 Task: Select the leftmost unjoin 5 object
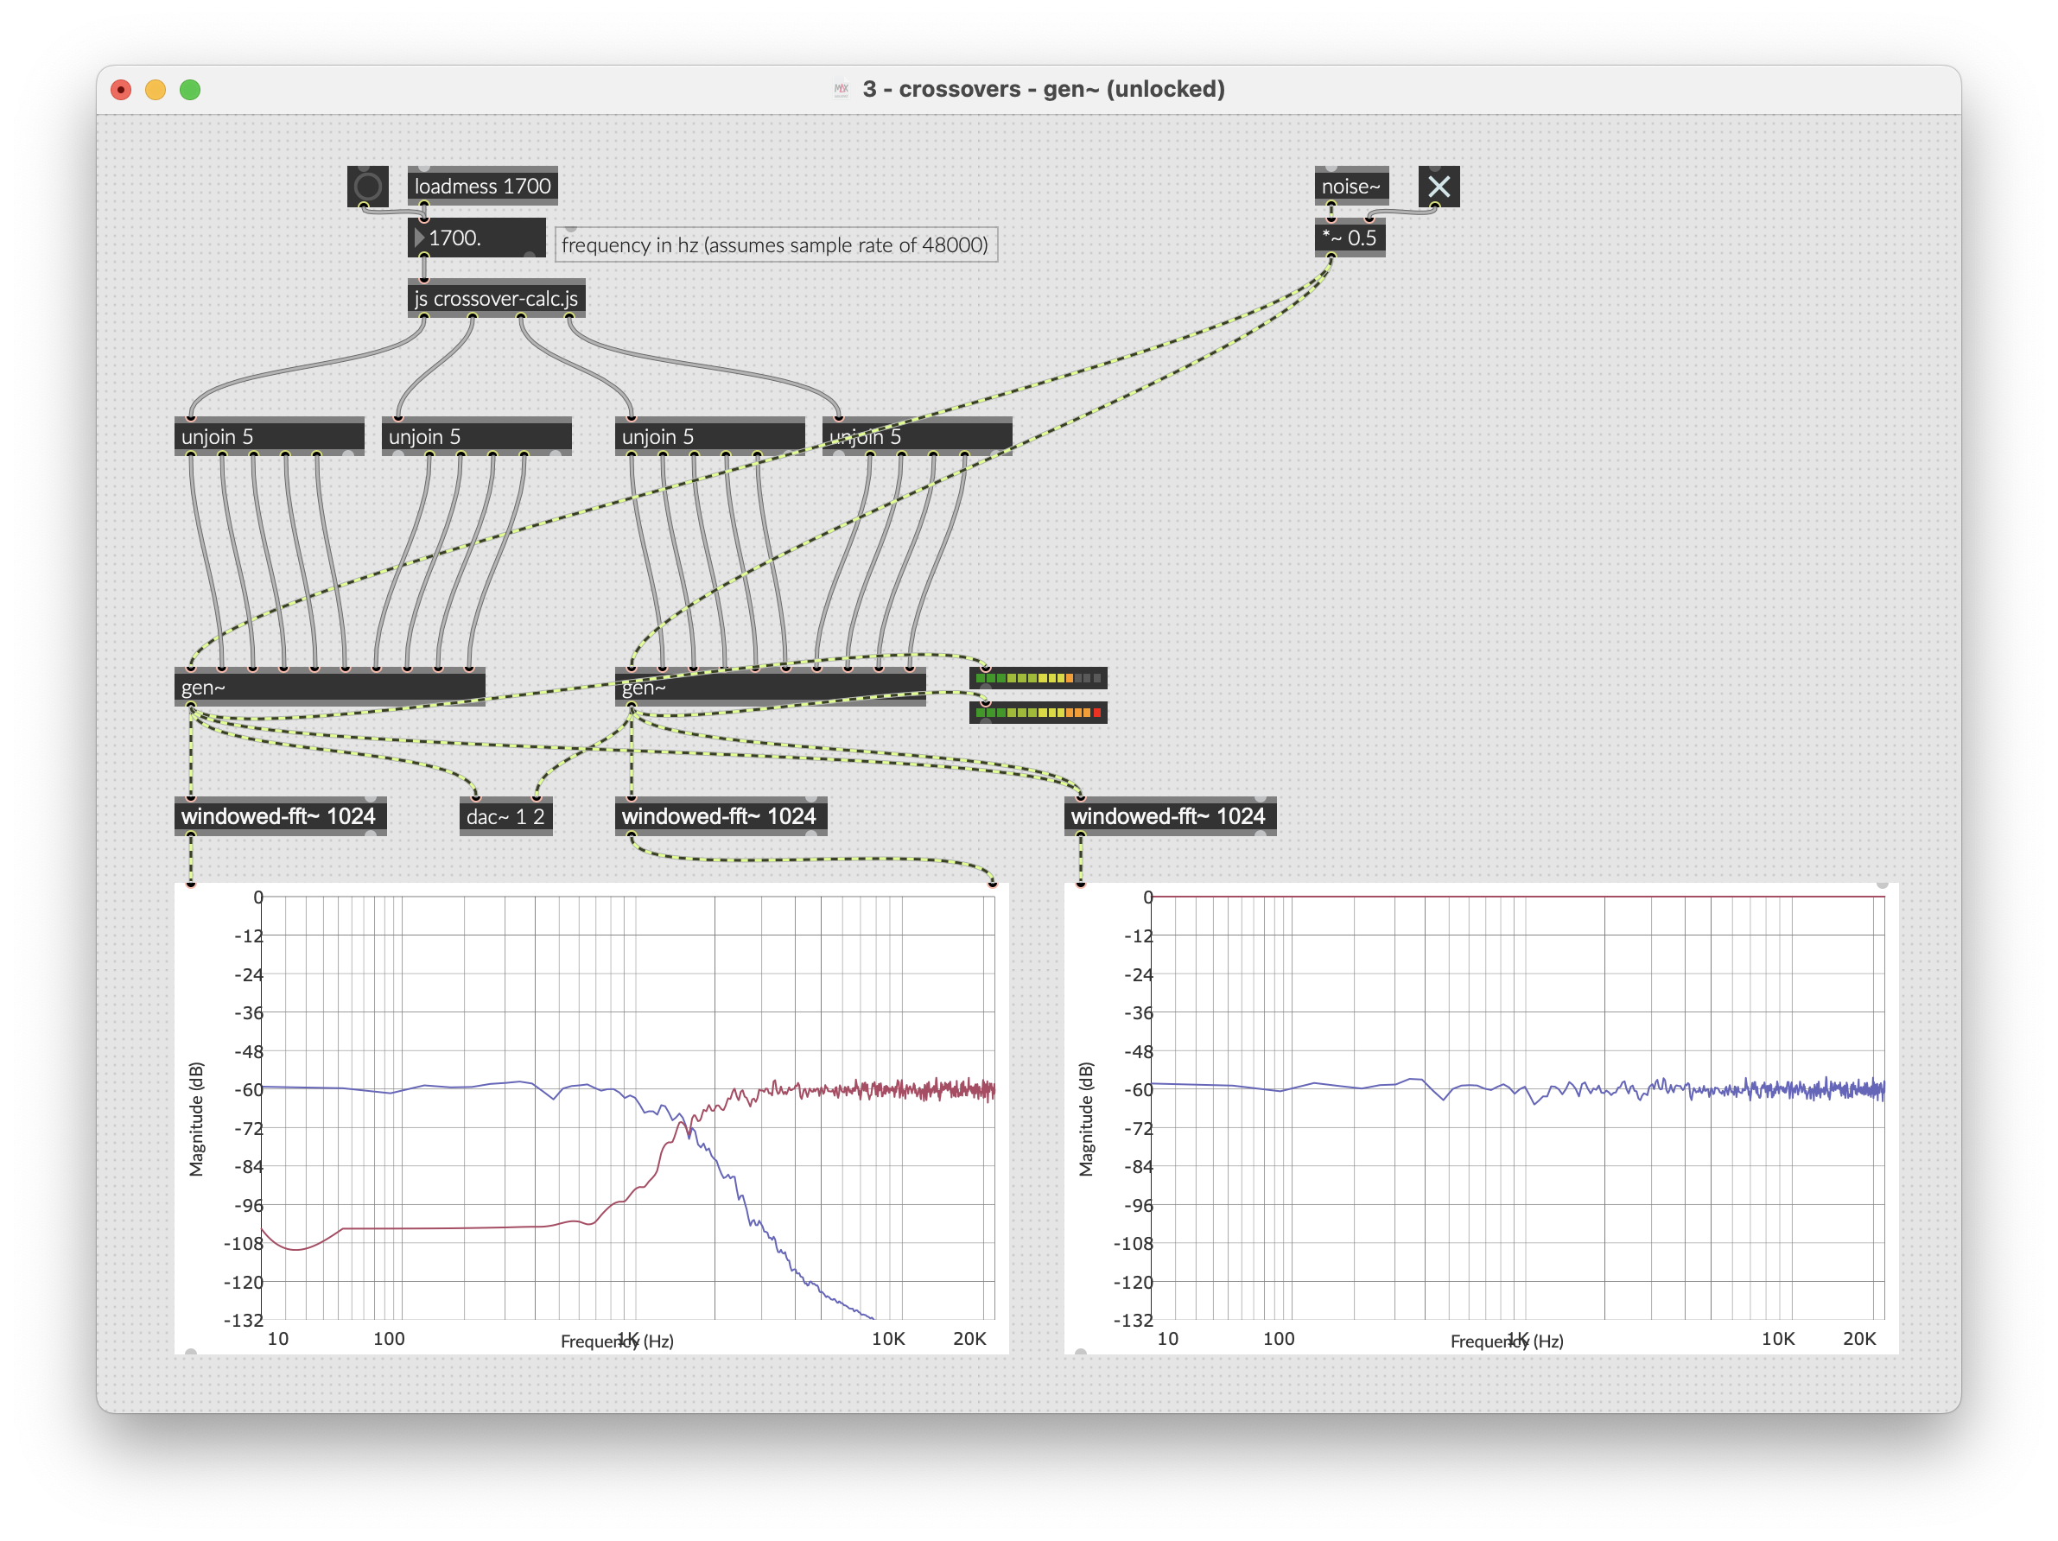click(269, 436)
